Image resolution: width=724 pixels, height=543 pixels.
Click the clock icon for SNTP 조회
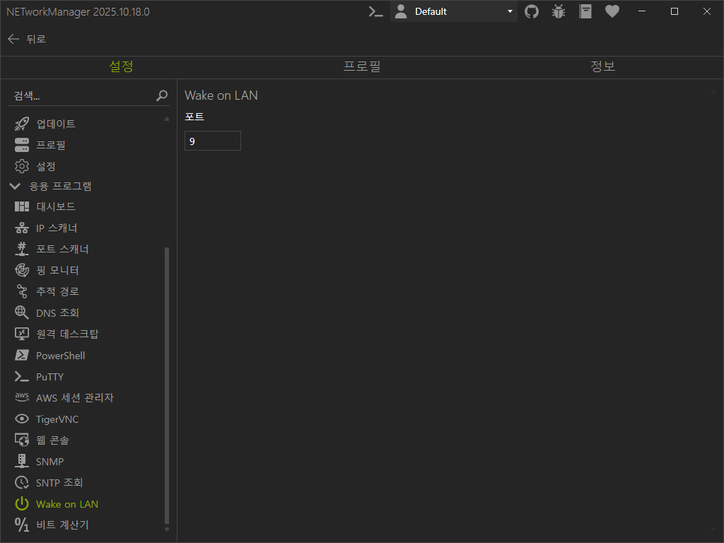[22, 482]
